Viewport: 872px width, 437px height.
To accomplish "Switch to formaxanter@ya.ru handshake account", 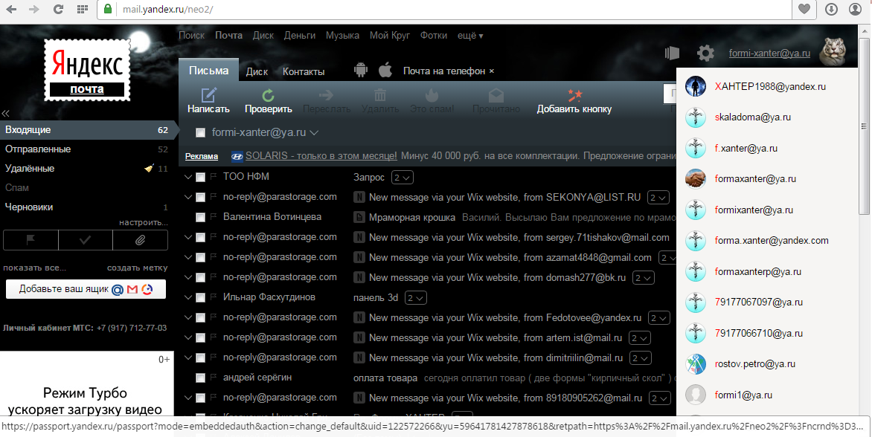I will click(755, 179).
